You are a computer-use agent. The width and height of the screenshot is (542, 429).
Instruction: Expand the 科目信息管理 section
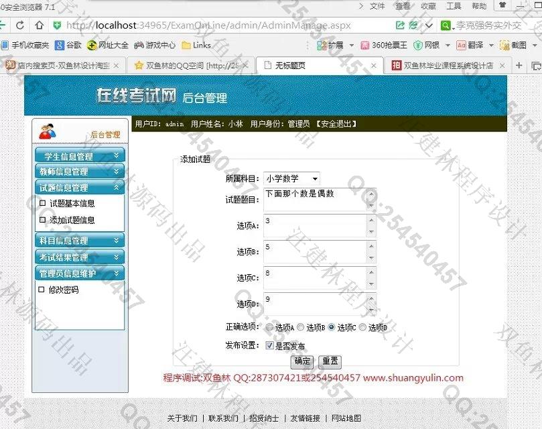(80, 241)
